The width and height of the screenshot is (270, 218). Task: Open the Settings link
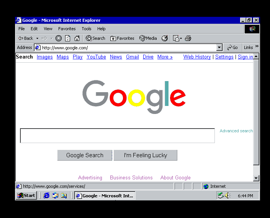(224, 57)
